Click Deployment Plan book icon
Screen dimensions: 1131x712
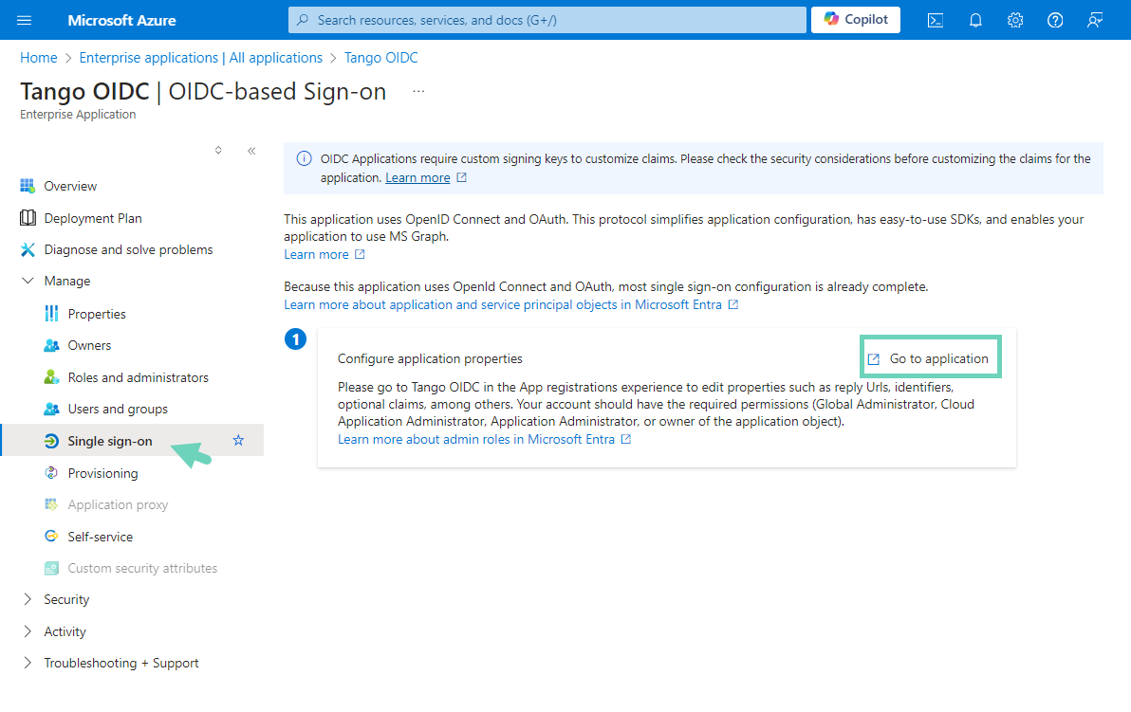coord(28,218)
